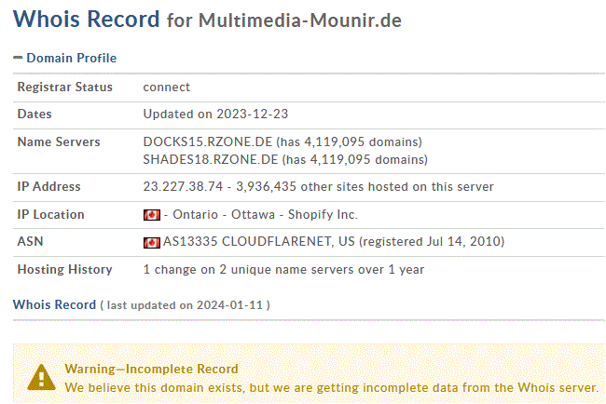Open the SHADES18.RZONE.DE name server
The height and width of the screenshot is (404, 606).
coord(207,158)
